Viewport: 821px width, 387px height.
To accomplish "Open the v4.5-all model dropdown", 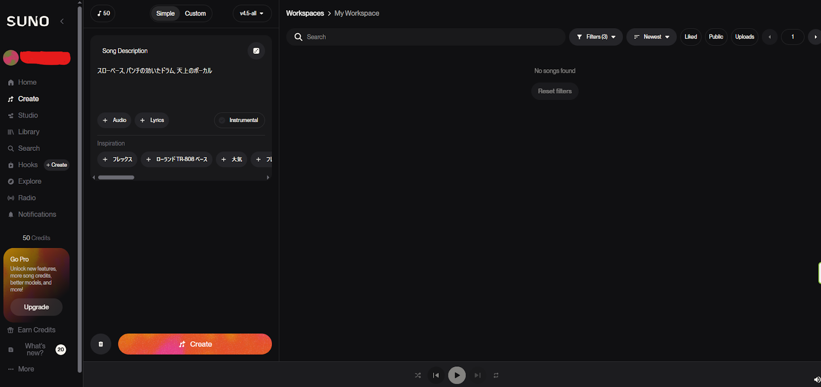I will pos(251,13).
